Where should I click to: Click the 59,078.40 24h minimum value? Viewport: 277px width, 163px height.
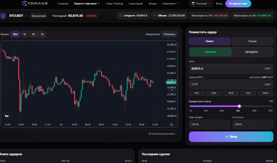point(221,16)
